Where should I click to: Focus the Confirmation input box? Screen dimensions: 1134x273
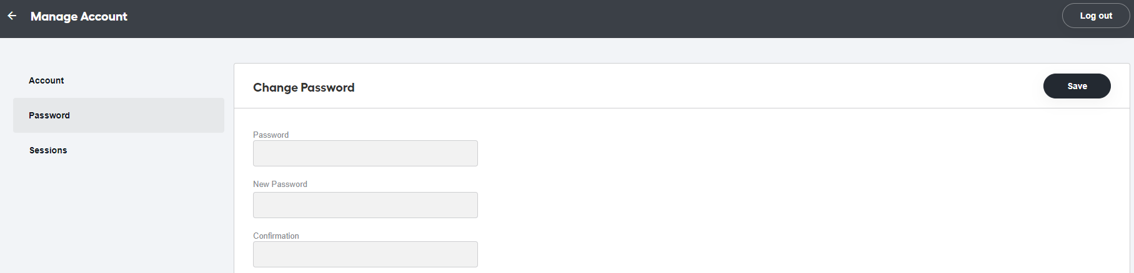366,254
